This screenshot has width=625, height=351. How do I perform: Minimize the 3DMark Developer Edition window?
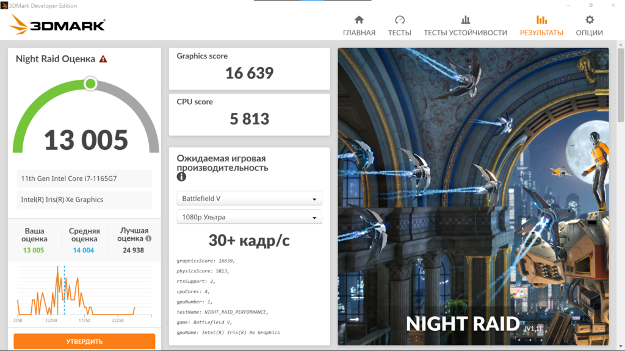pyautogui.click(x=568, y=5)
